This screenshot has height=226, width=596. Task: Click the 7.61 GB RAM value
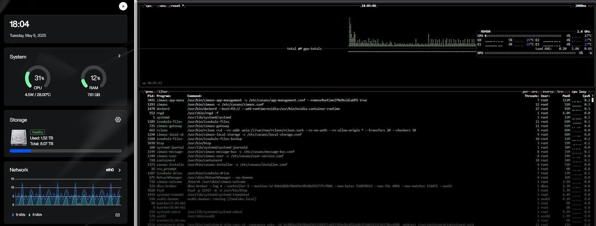point(94,95)
